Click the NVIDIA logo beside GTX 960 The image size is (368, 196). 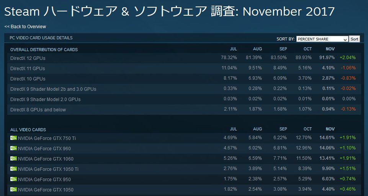pos(14,148)
